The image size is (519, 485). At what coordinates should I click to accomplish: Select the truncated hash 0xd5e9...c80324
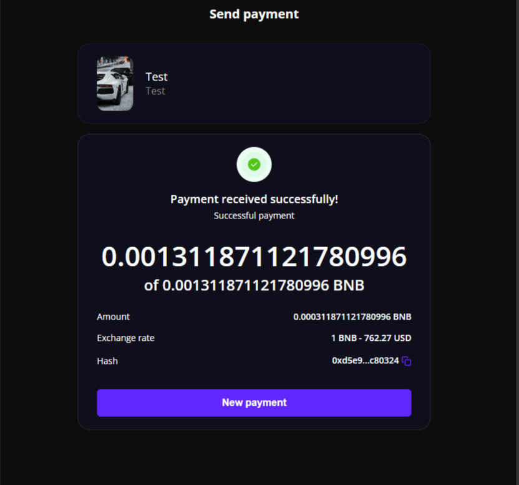click(x=366, y=360)
